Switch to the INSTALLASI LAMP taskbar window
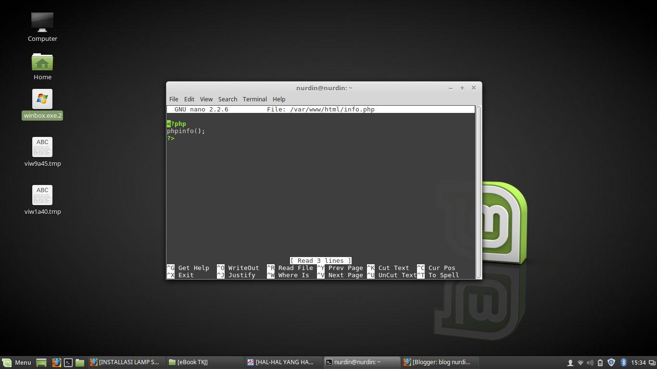The image size is (657, 369). tap(126, 362)
